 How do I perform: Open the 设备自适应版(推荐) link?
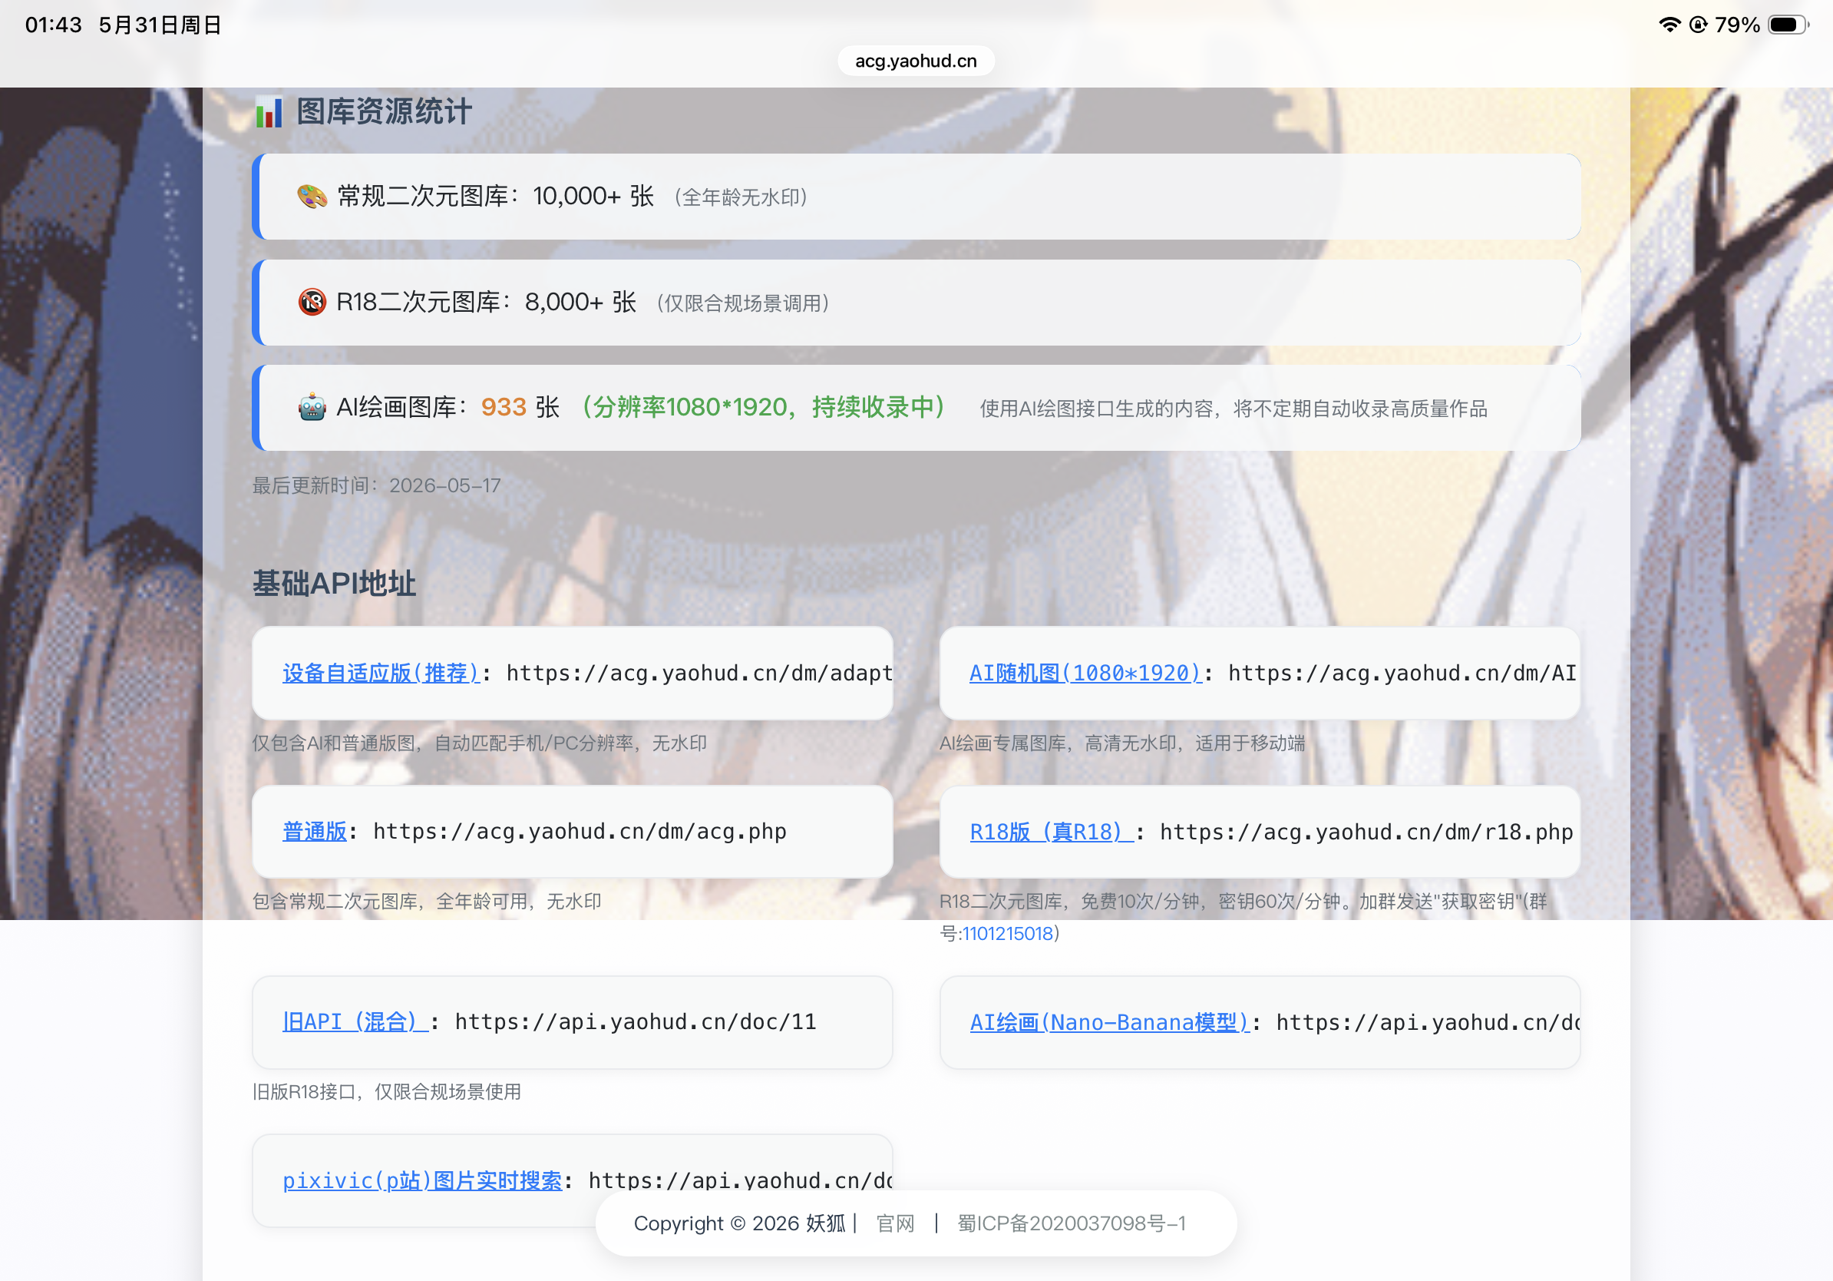coord(381,674)
